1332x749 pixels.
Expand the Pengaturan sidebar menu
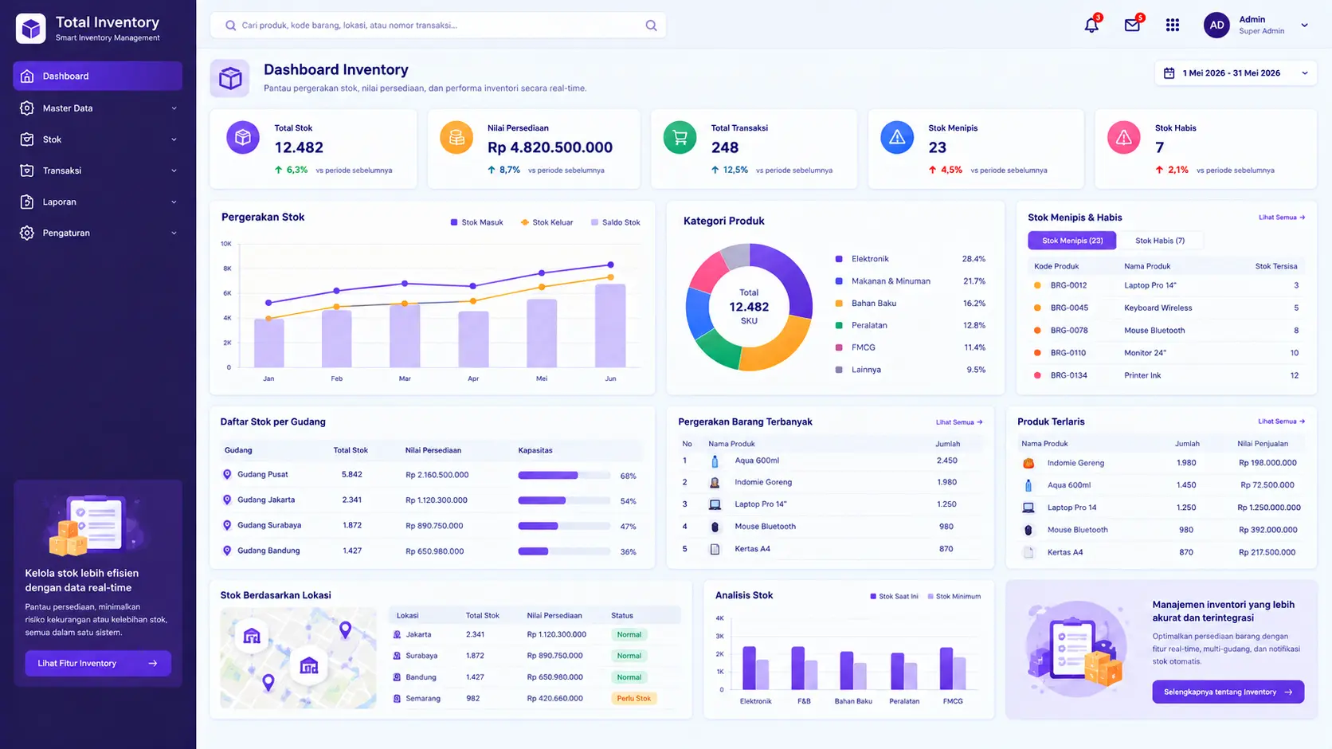[97, 233]
